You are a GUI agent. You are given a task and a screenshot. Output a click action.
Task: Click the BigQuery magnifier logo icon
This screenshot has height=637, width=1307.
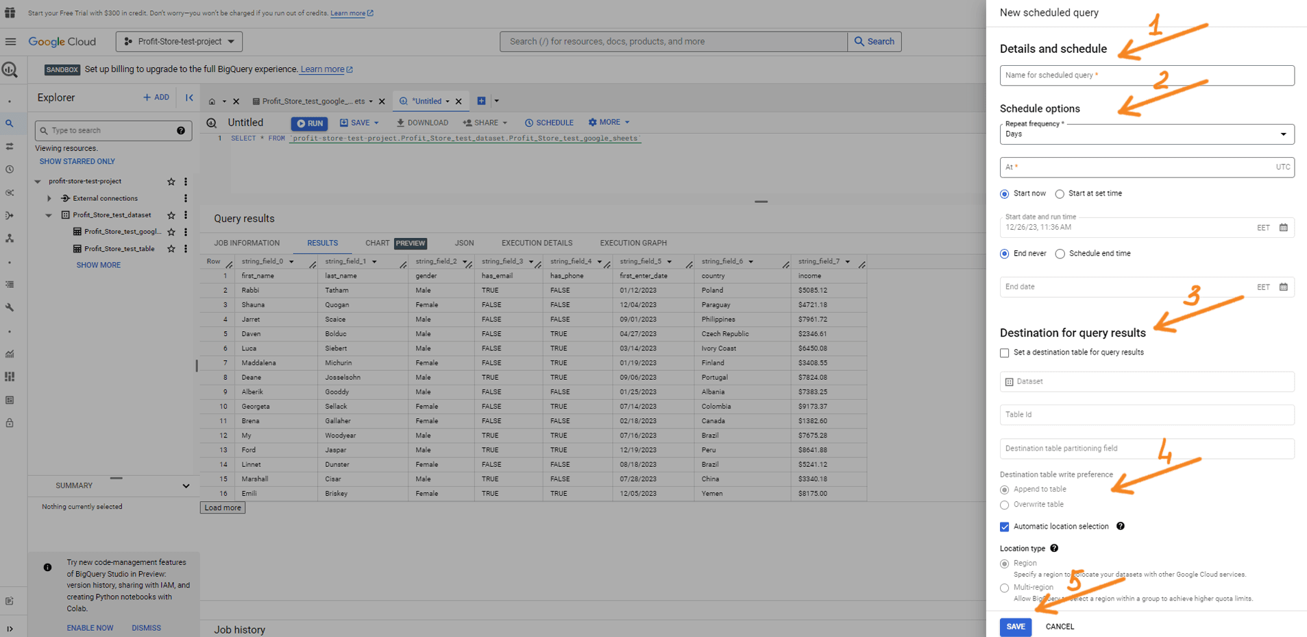click(x=10, y=69)
